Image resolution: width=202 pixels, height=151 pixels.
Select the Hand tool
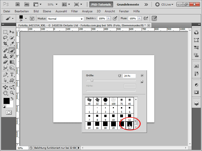pyautogui.click(x=5, y=93)
